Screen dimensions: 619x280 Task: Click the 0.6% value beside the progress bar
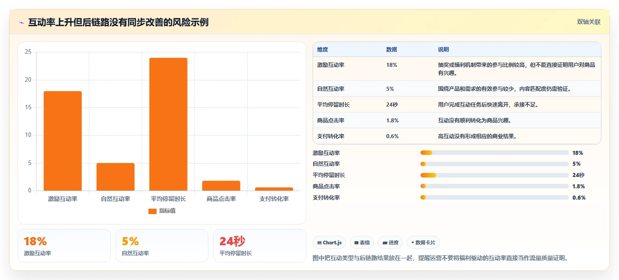[579, 197]
